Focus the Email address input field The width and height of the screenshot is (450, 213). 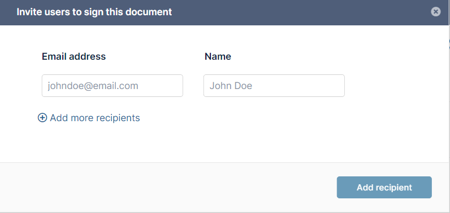click(112, 86)
